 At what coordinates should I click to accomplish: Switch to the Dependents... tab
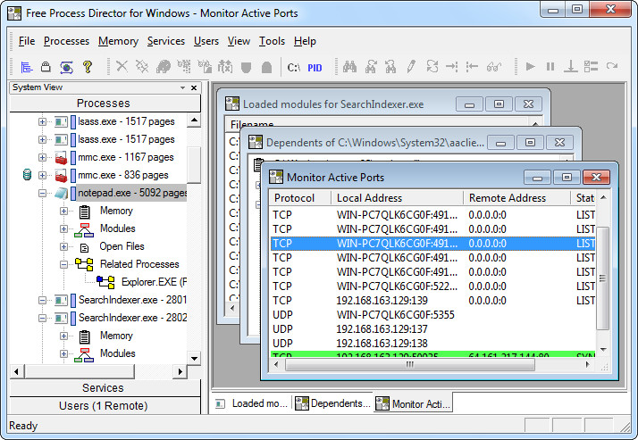pos(332,403)
